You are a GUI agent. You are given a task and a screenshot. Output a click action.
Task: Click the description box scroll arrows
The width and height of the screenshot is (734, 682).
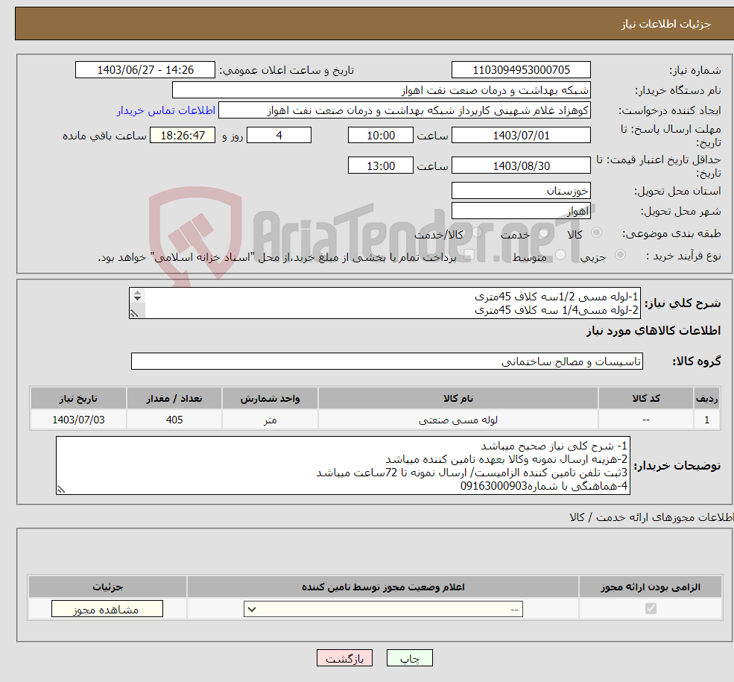137,295
